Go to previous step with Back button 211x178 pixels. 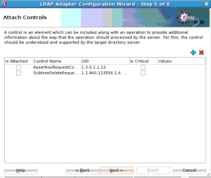[82, 170]
